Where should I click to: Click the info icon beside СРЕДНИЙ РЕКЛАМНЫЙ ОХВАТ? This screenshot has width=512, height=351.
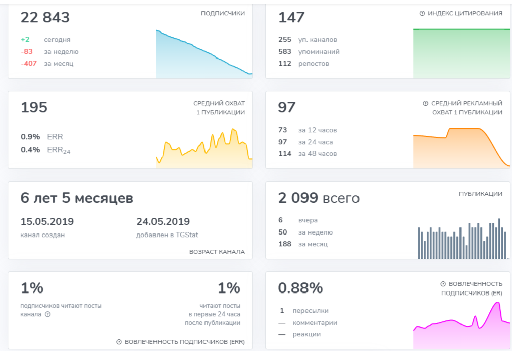click(x=425, y=103)
